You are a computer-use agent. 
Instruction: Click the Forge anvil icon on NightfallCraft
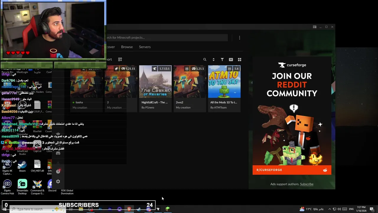(x=154, y=69)
